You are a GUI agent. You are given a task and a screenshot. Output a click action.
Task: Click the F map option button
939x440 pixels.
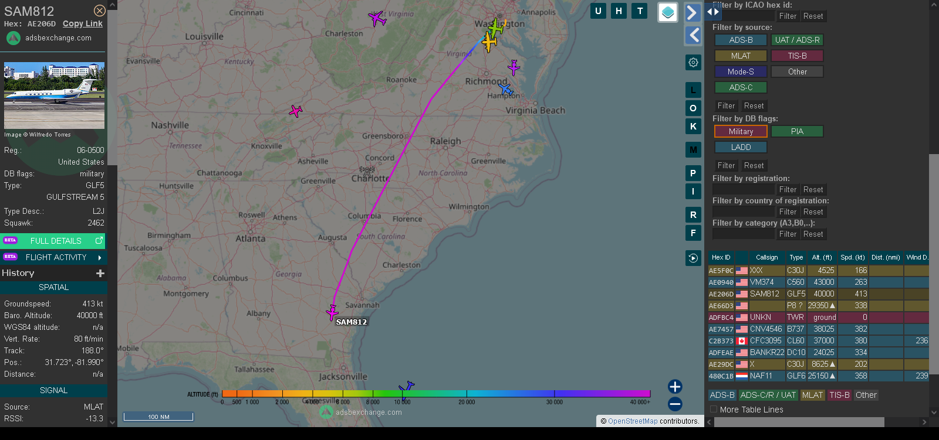point(693,233)
